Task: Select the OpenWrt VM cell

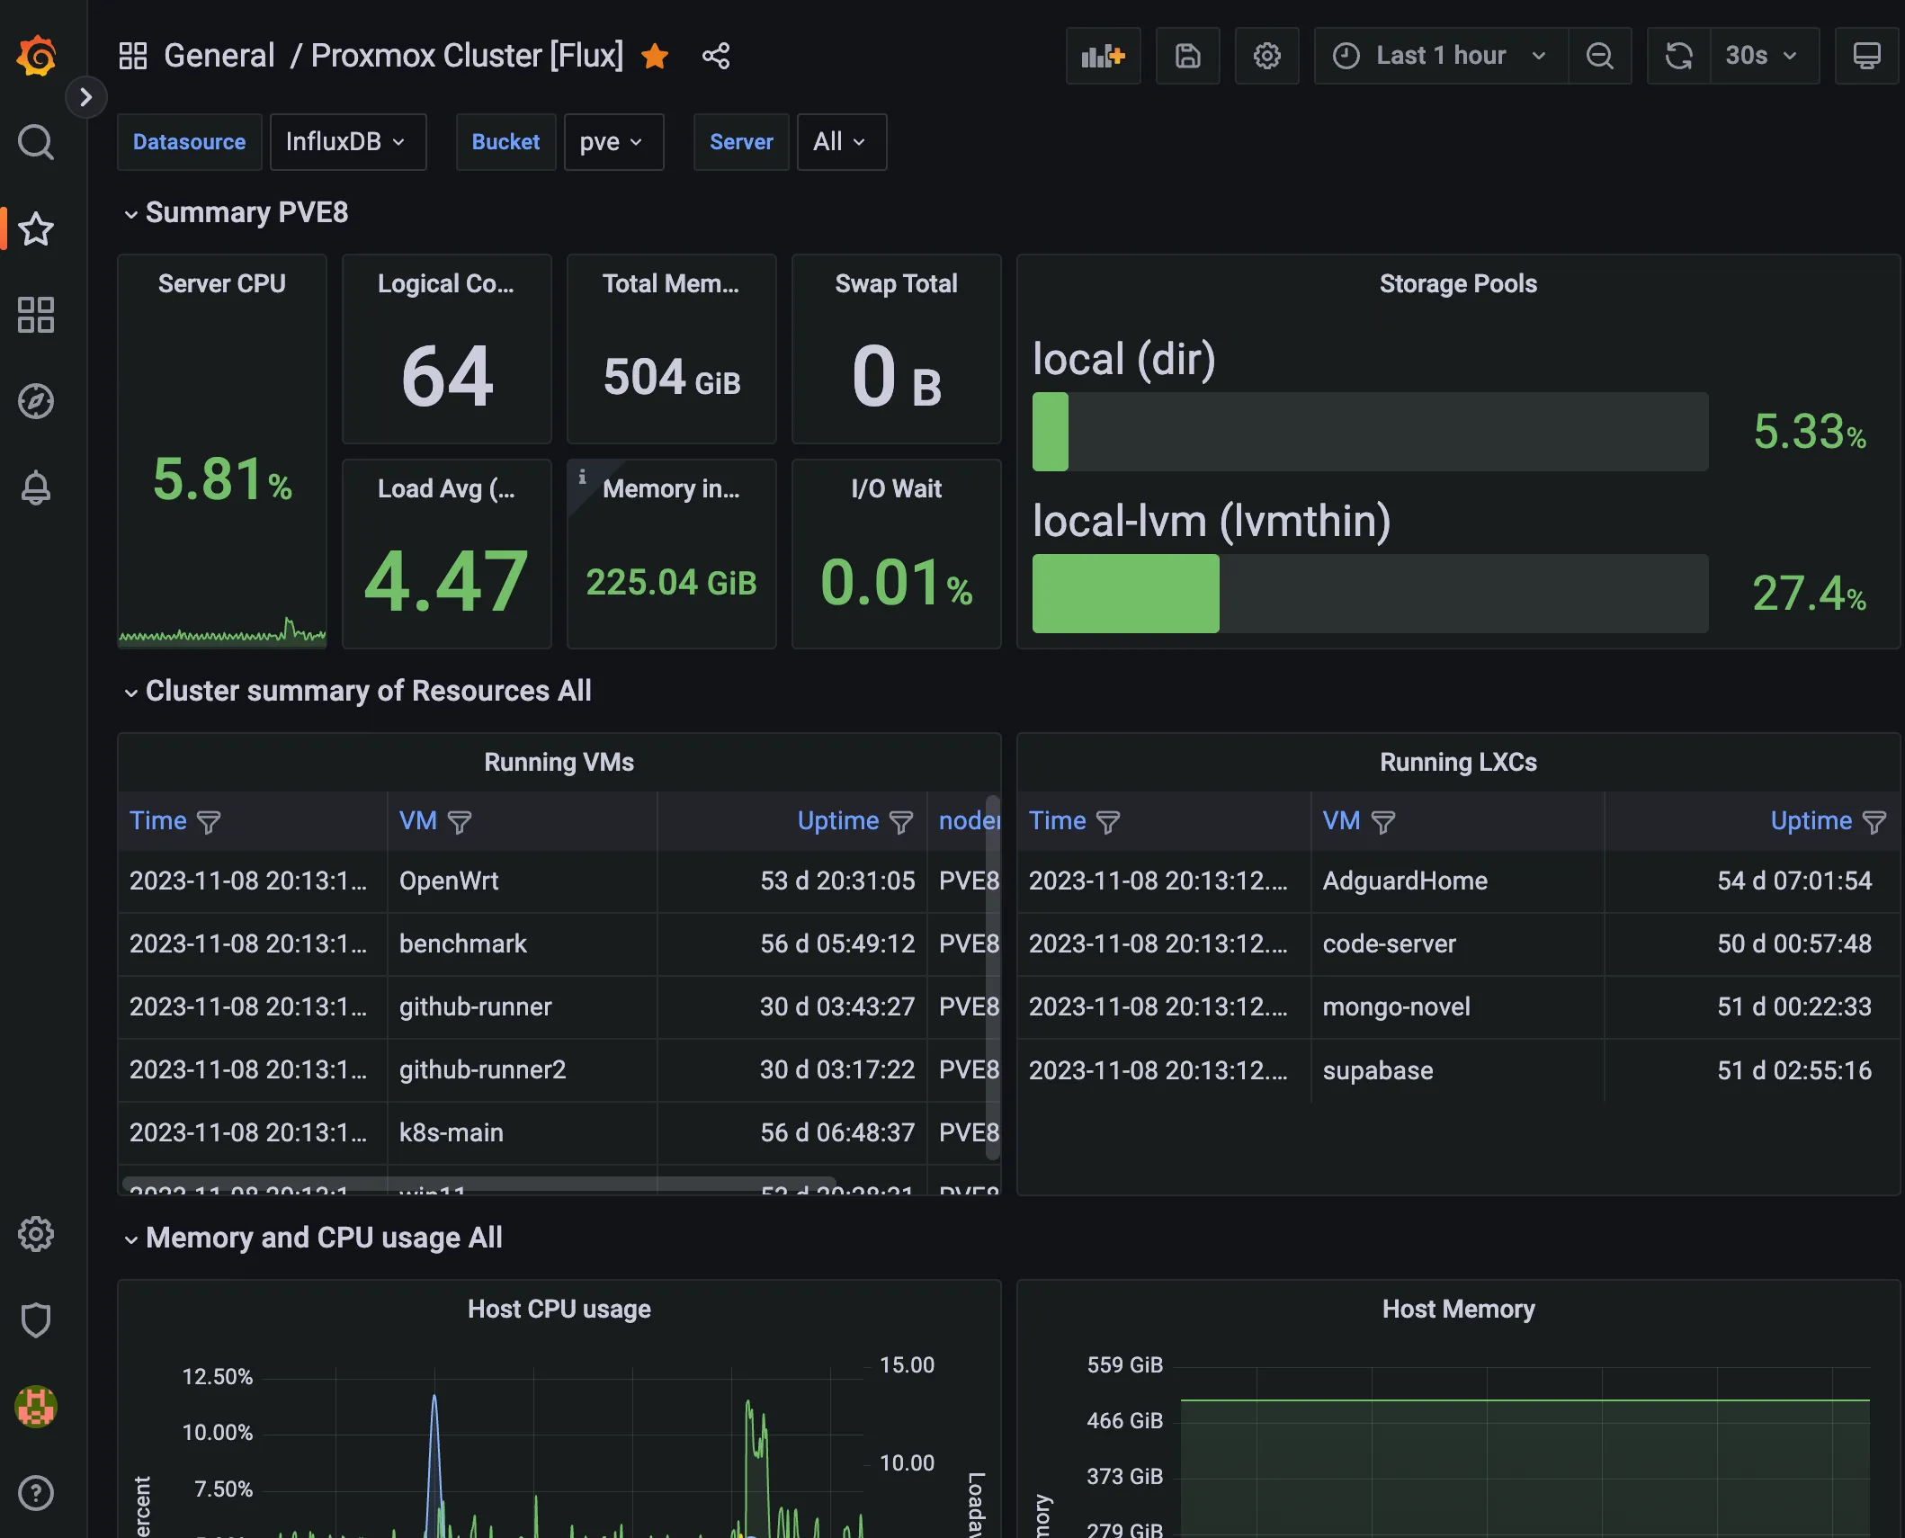Action: pyautogui.click(x=522, y=881)
